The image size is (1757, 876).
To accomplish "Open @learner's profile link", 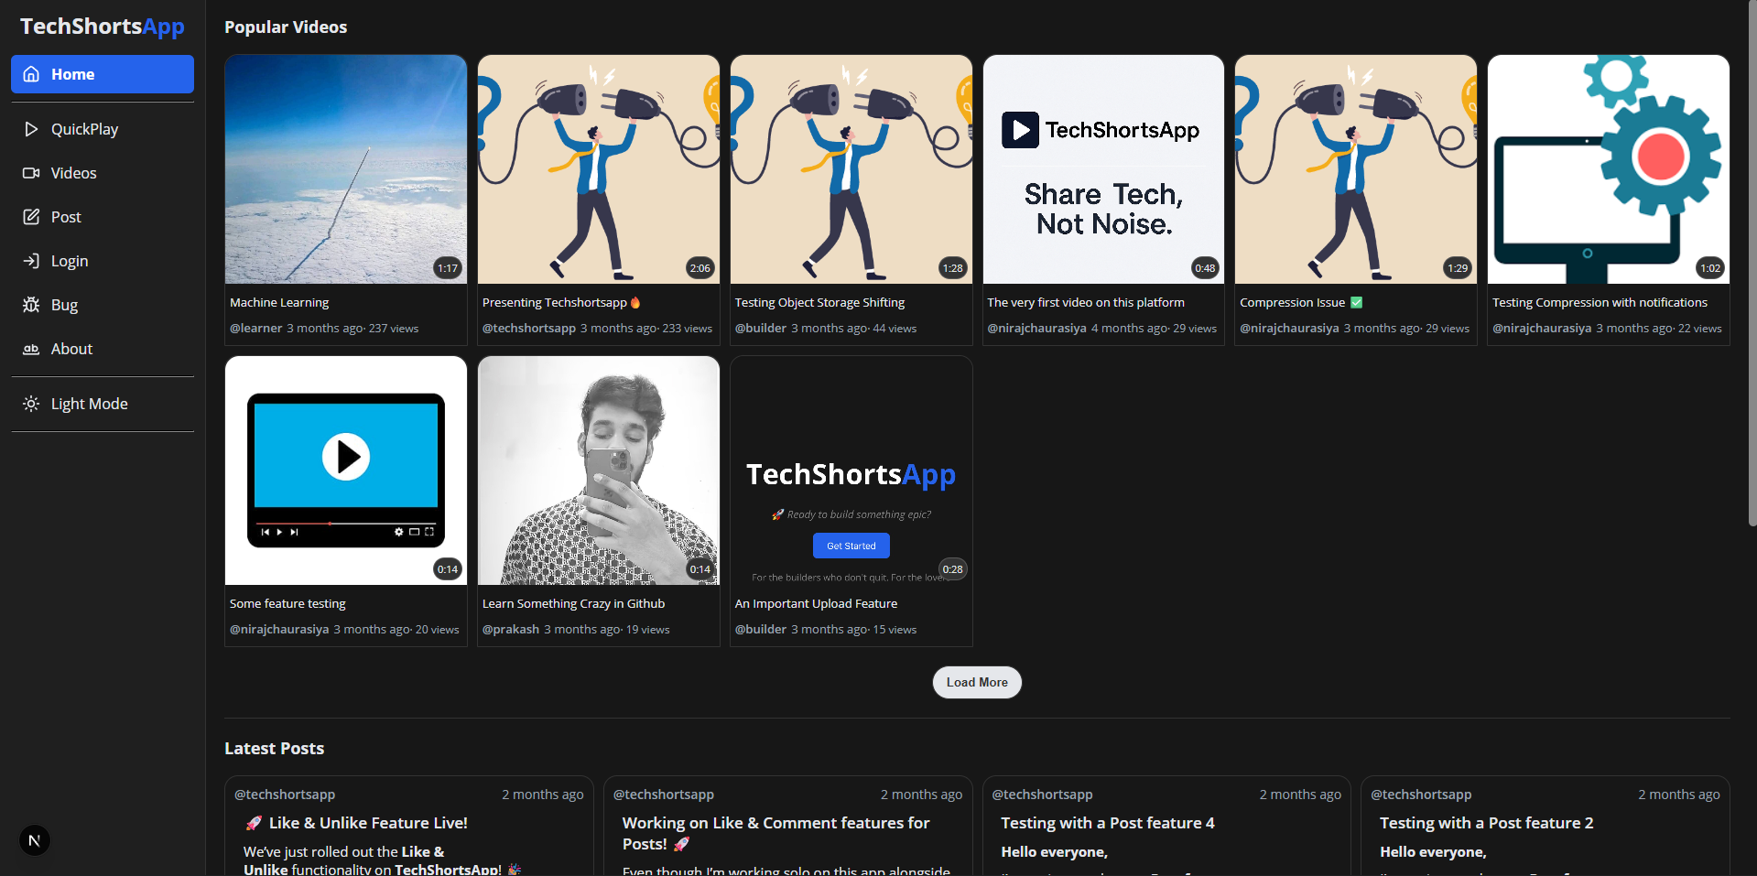I will [x=255, y=328].
